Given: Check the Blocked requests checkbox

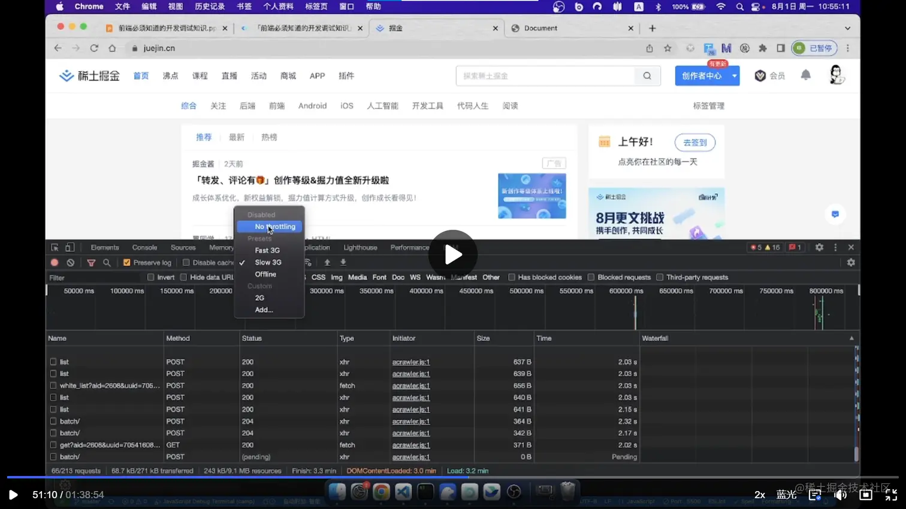Looking at the screenshot, I should click(x=591, y=278).
